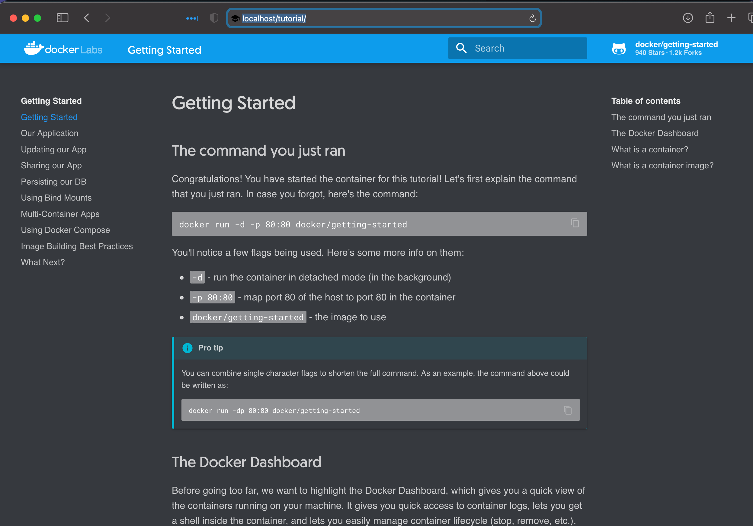Click the 940 Stars · 1.2k Forks text
Viewport: 753px width, 526px height.
coord(668,53)
